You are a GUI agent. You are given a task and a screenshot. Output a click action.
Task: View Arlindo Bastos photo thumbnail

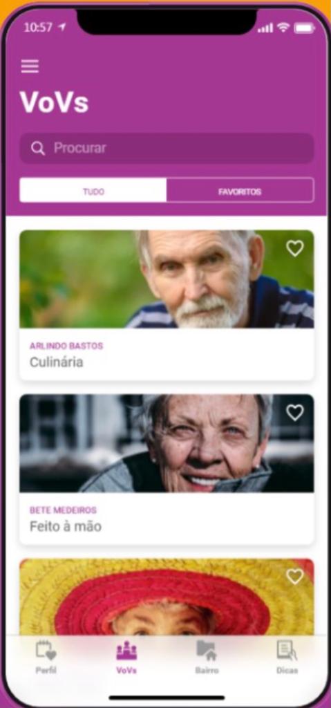pos(167,279)
